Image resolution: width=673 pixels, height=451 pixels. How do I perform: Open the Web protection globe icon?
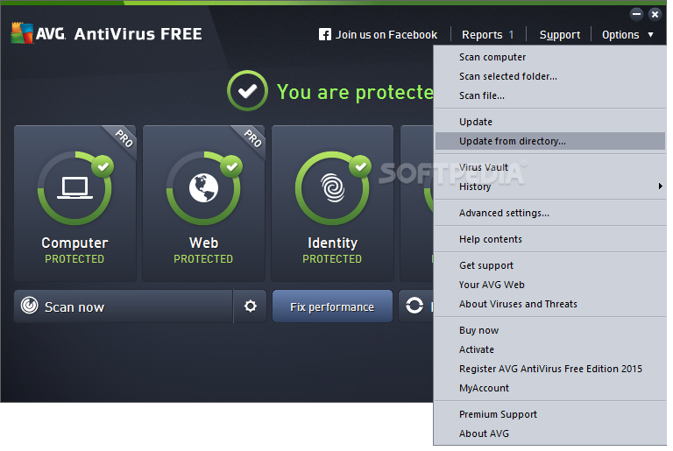(203, 188)
